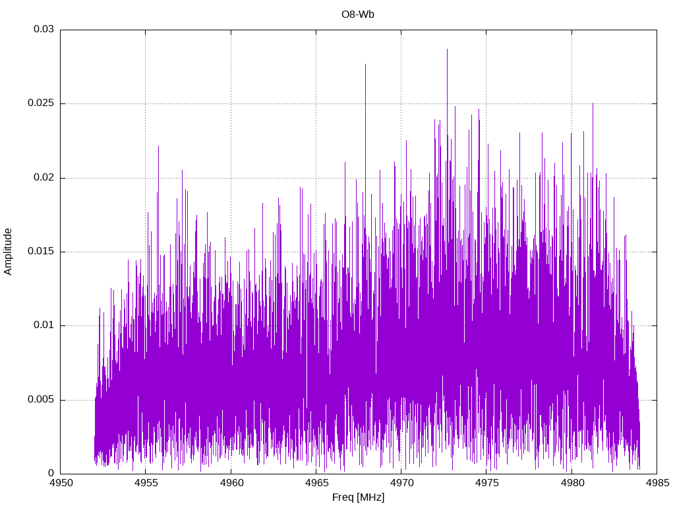Click the 4985 x-axis tick label
675x506 pixels.
point(657,483)
